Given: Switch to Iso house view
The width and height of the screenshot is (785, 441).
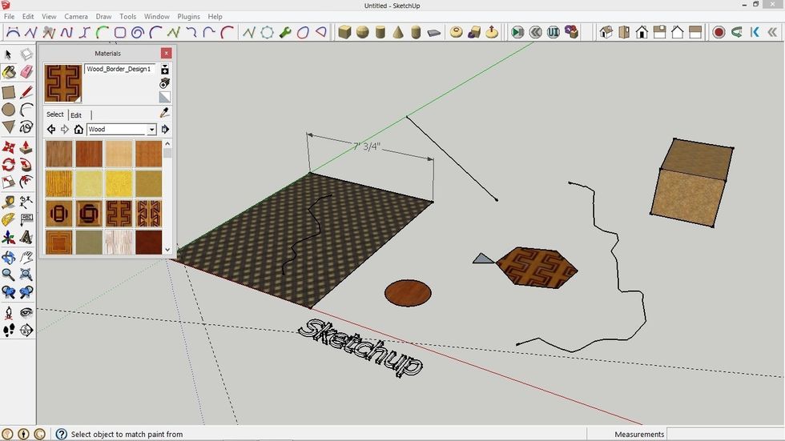Looking at the screenshot, I should point(606,33).
